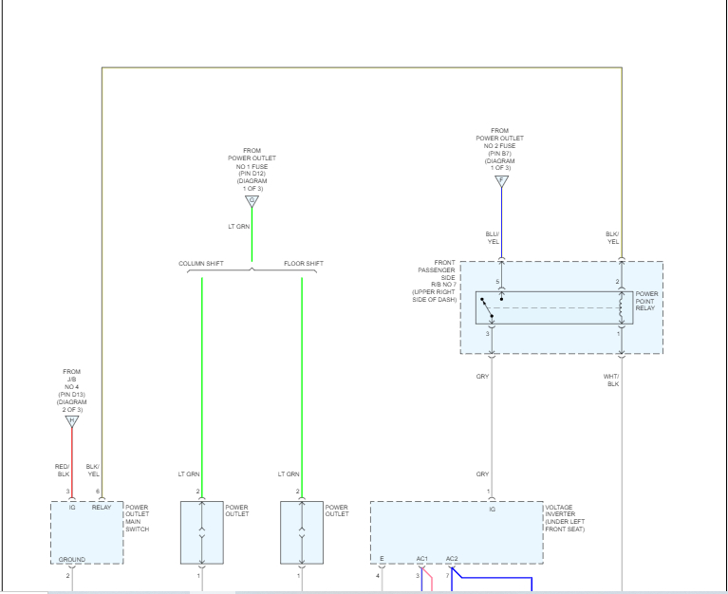Click pin number 7 below the AC2 terminal
This screenshot has height=594, width=728.
click(x=448, y=575)
